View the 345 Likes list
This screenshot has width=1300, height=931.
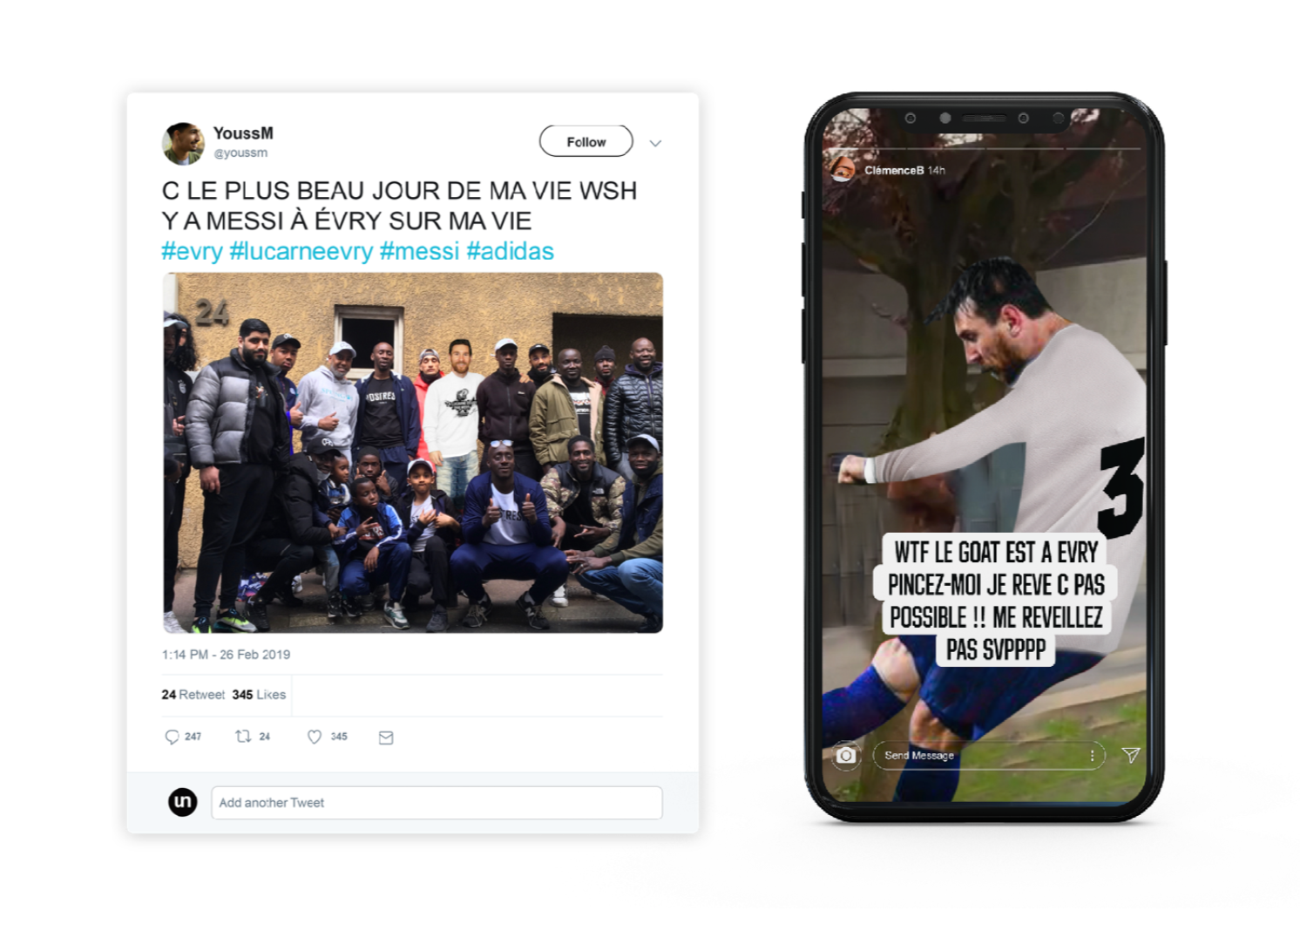click(259, 695)
